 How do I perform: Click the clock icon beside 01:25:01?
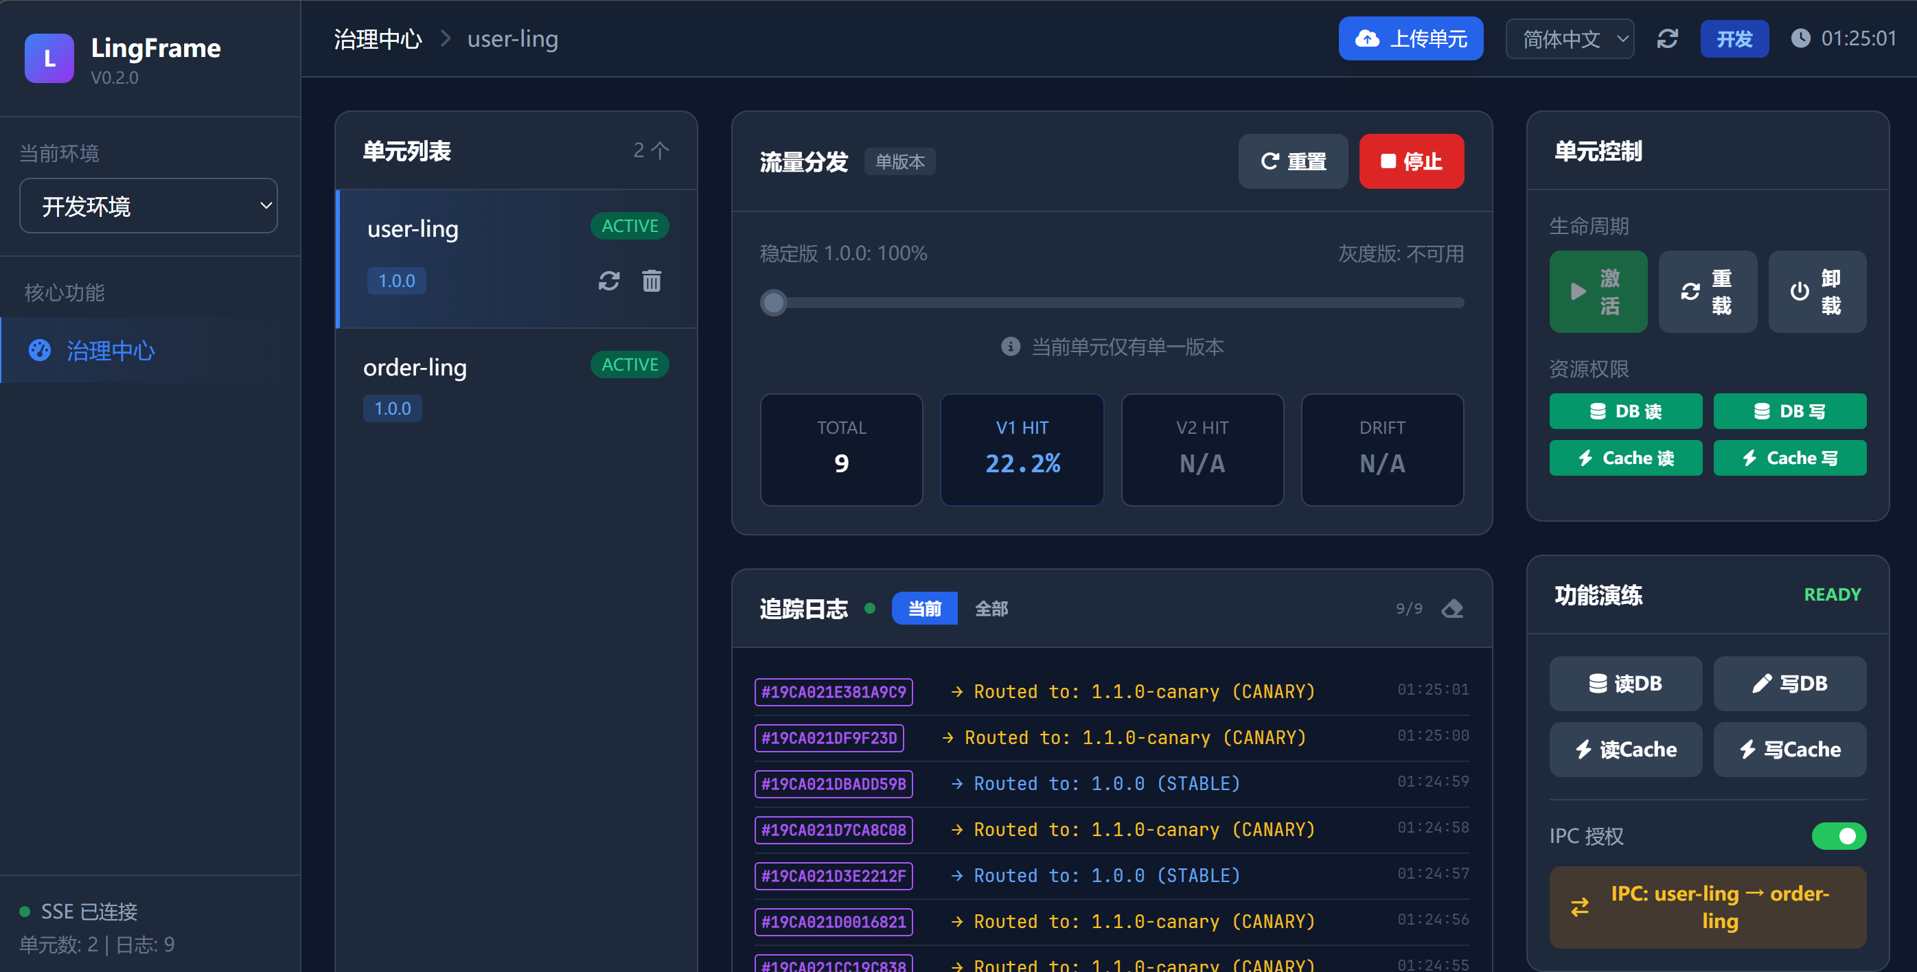point(1800,38)
